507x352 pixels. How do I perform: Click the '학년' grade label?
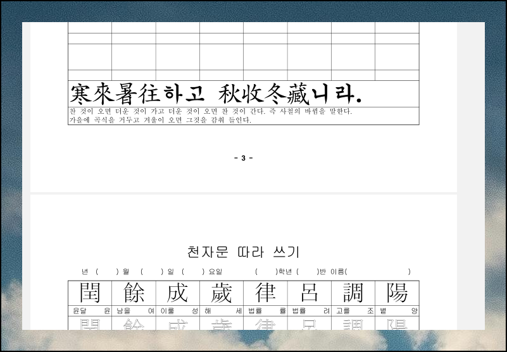(285, 272)
